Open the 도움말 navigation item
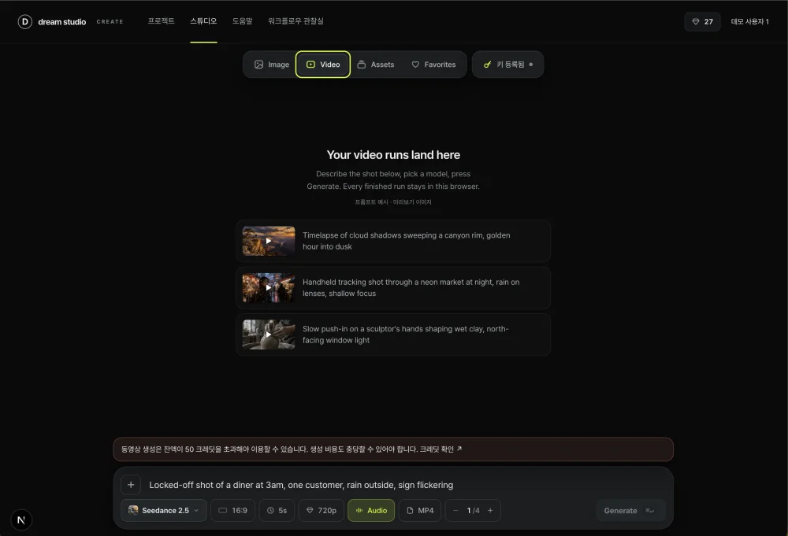 pyautogui.click(x=242, y=21)
